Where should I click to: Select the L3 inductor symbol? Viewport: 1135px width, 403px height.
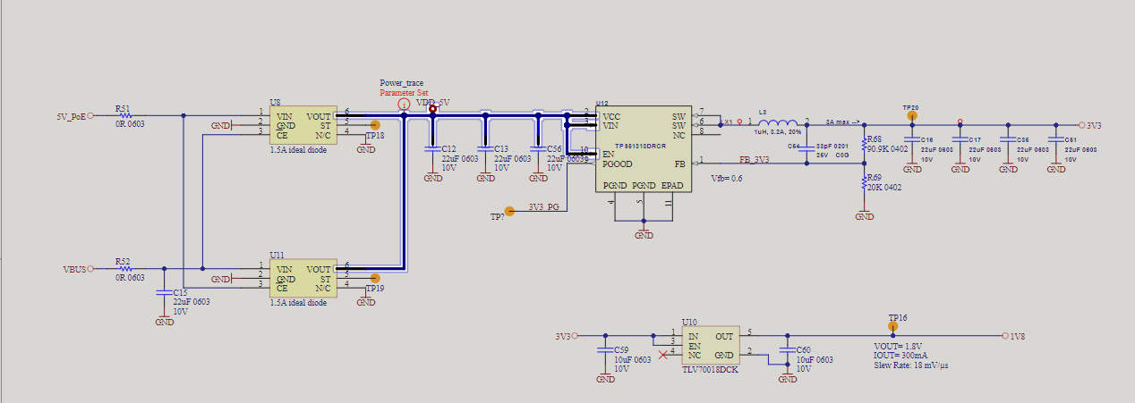point(778,123)
